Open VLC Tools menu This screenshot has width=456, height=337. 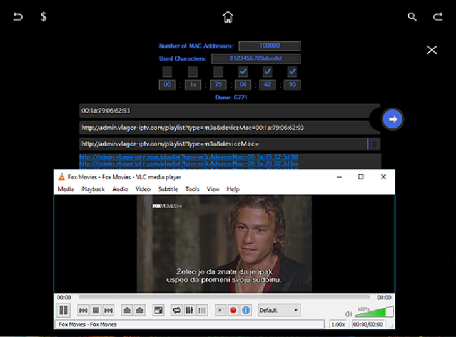point(192,189)
